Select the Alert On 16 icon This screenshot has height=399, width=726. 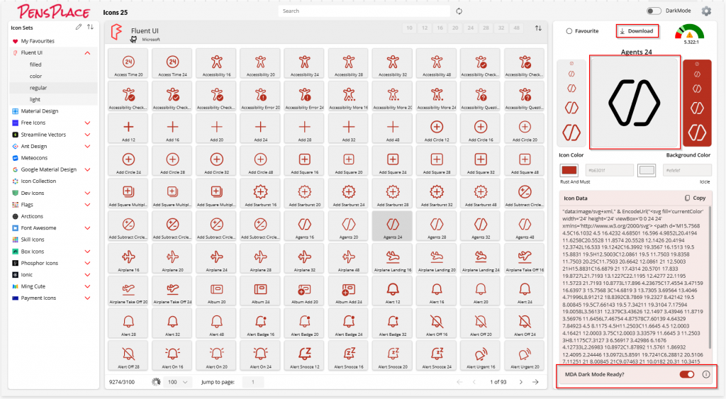(172, 356)
